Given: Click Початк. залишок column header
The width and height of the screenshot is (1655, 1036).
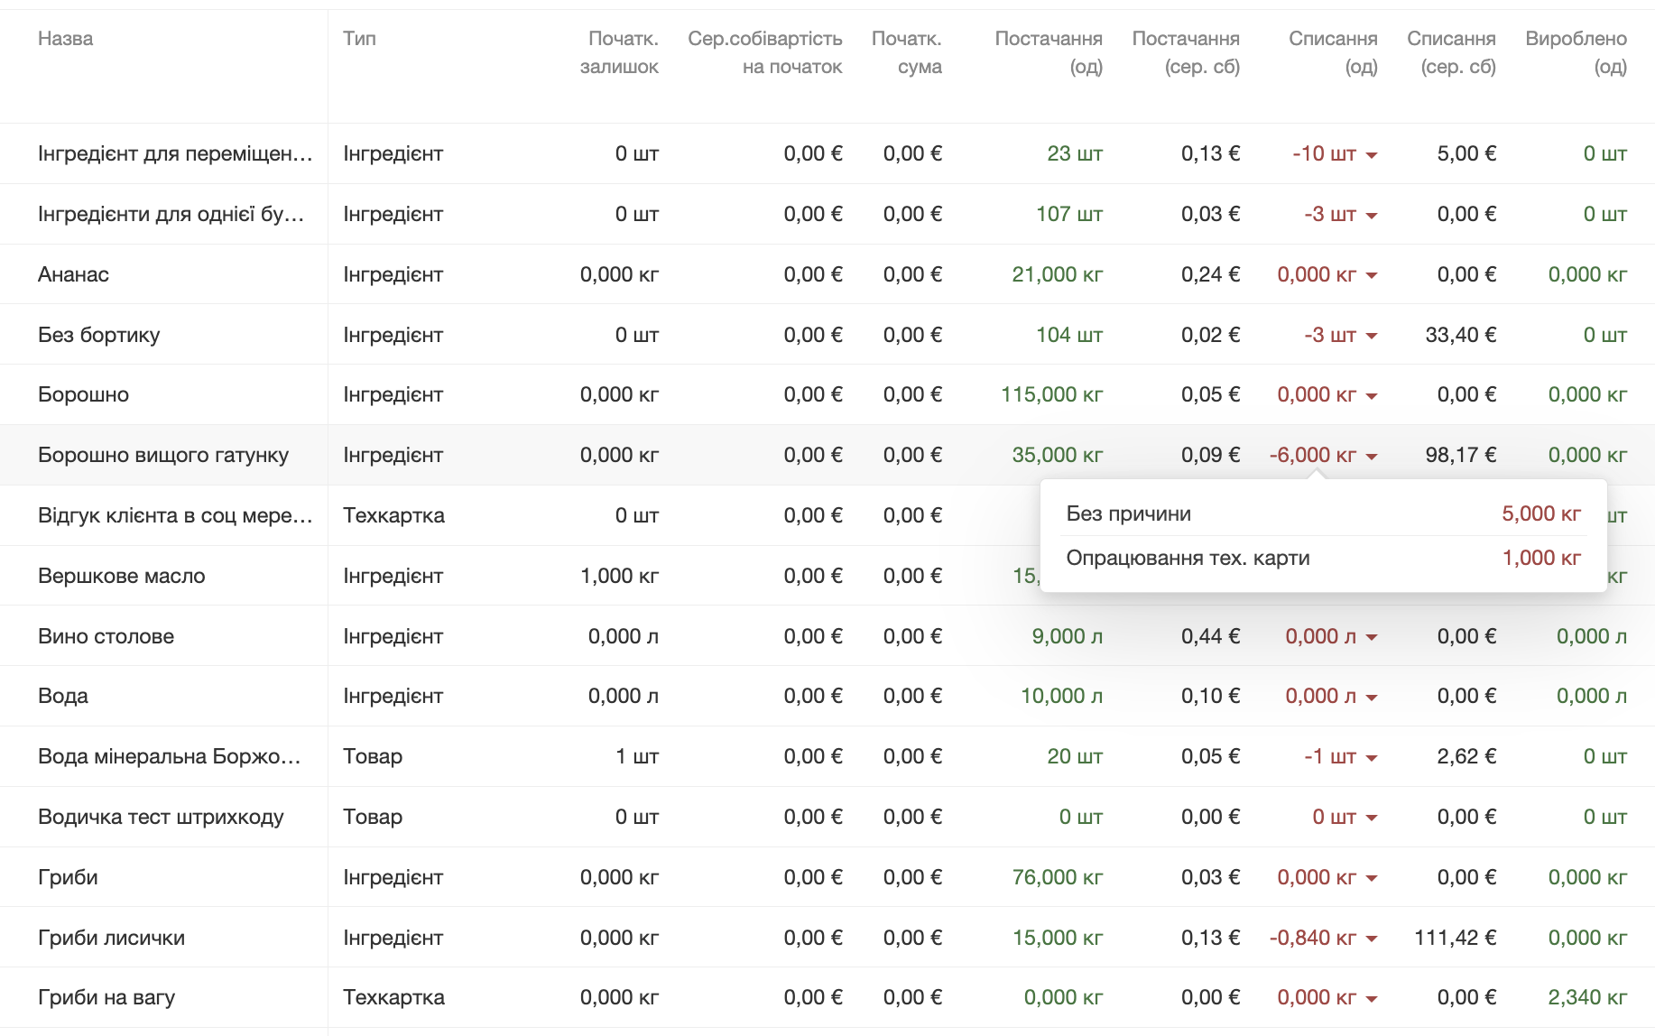Looking at the screenshot, I should pyautogui.click(x=620, y=52).
